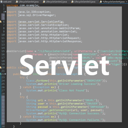Screen dimensions: 128x128
Task: Click the 'import java.sql.DriverManager;' statement
Action: (31, 15)
